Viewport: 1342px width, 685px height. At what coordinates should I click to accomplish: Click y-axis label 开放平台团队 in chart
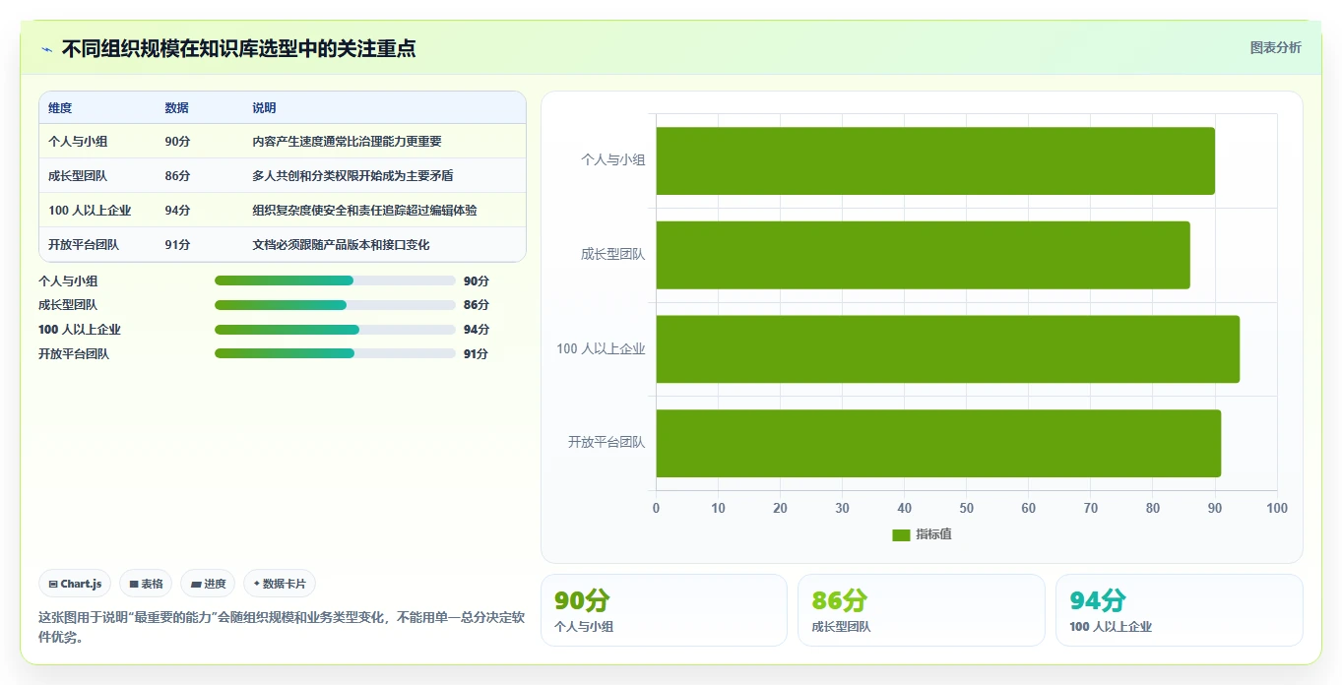(607, 443)
